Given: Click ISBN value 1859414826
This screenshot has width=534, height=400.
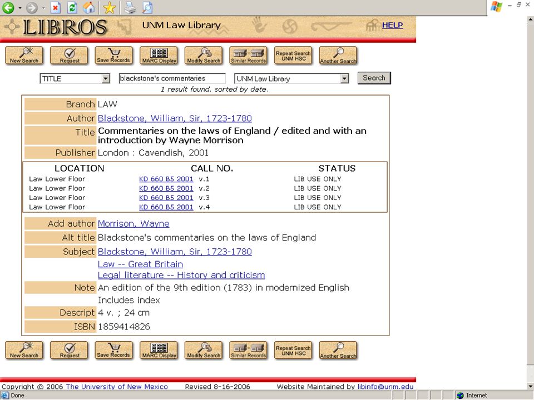Looking at the screenshot, I should 124,327.
